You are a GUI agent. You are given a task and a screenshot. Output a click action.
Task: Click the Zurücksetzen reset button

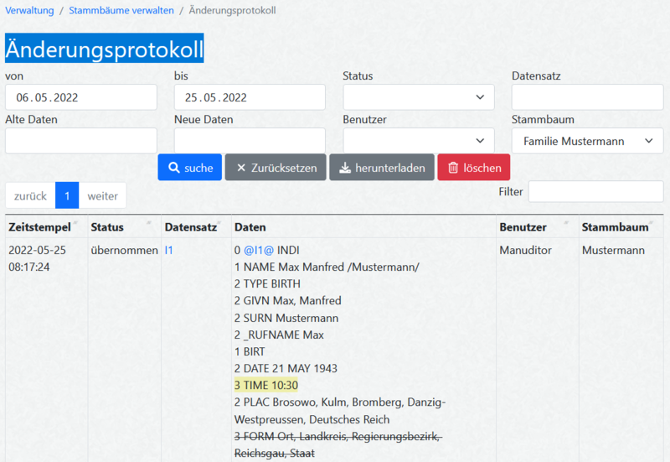click(276, 168)
